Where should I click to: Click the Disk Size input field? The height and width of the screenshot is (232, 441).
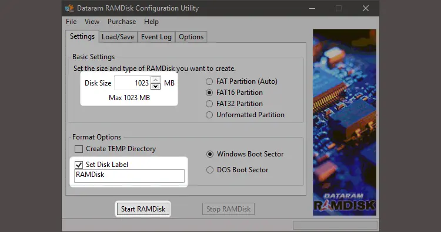(132, 83)
